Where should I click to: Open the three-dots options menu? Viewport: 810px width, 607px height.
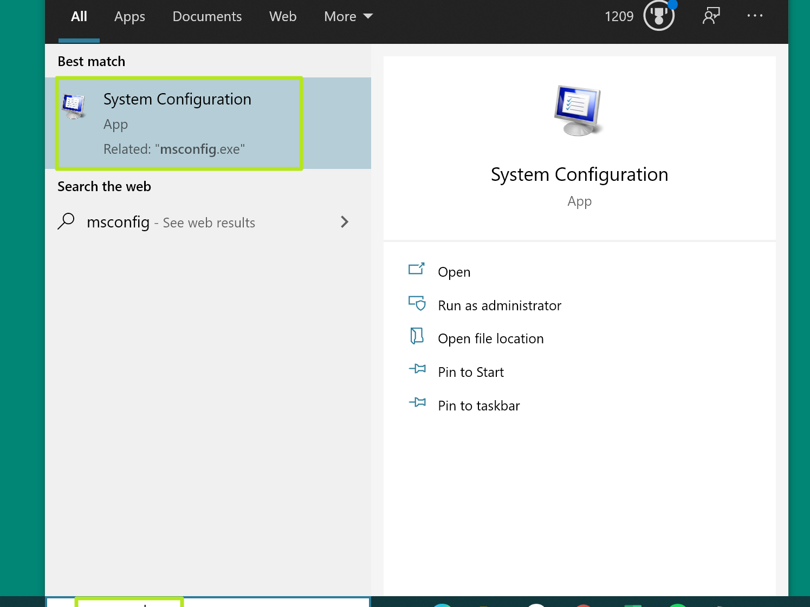click(755, 16)
